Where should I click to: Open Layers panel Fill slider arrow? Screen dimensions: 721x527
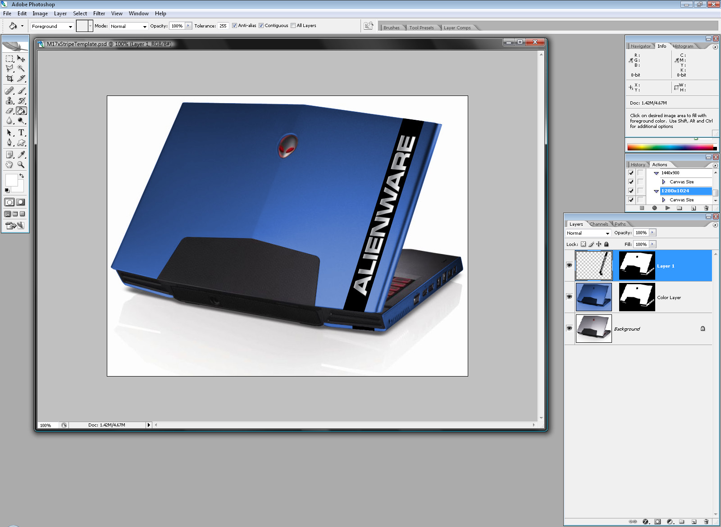tap(653, 244)
